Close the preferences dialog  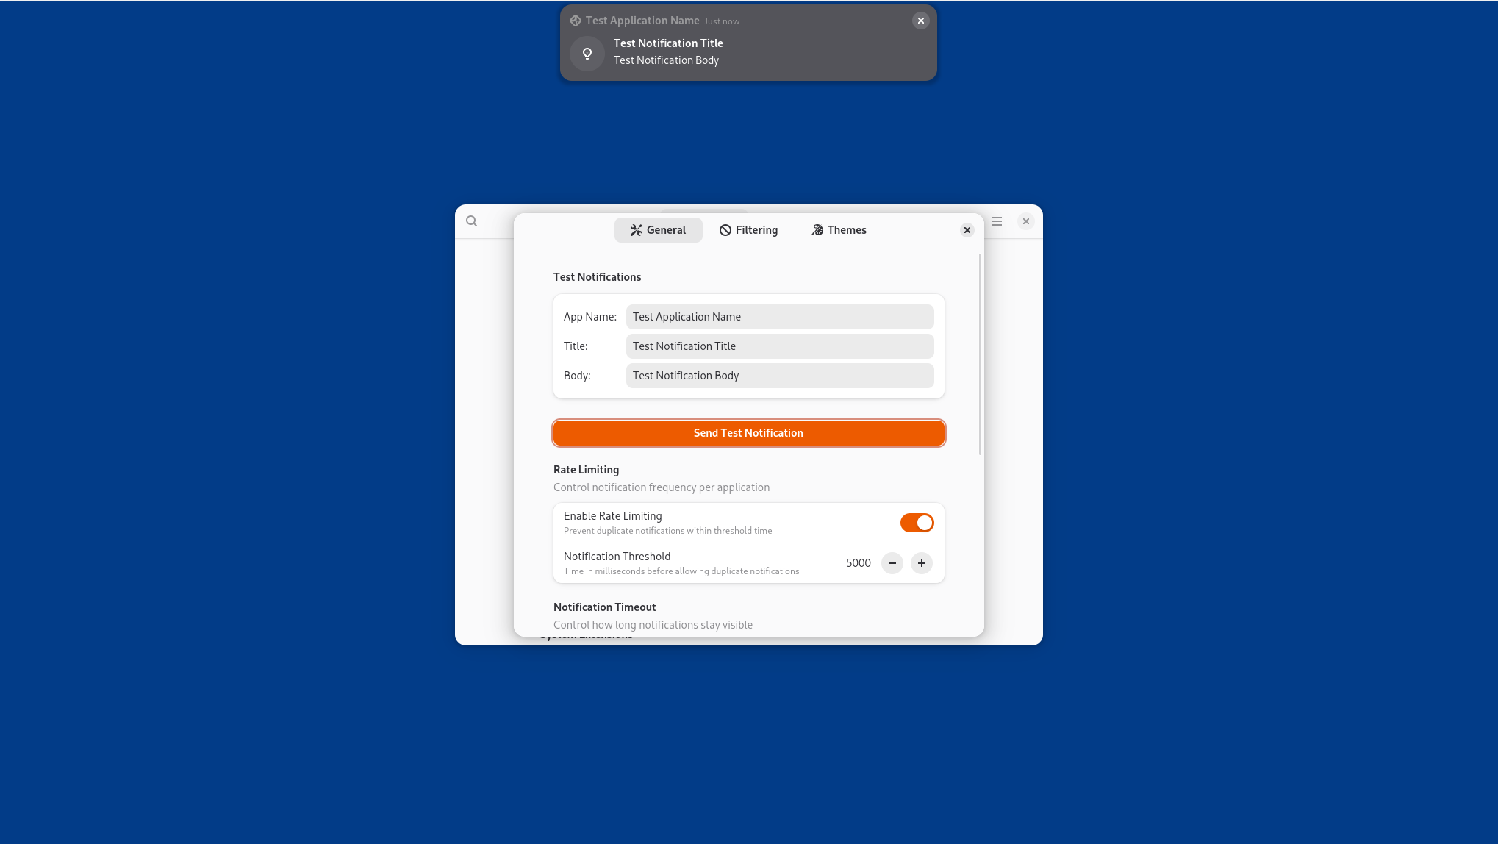tap(967, 230)
